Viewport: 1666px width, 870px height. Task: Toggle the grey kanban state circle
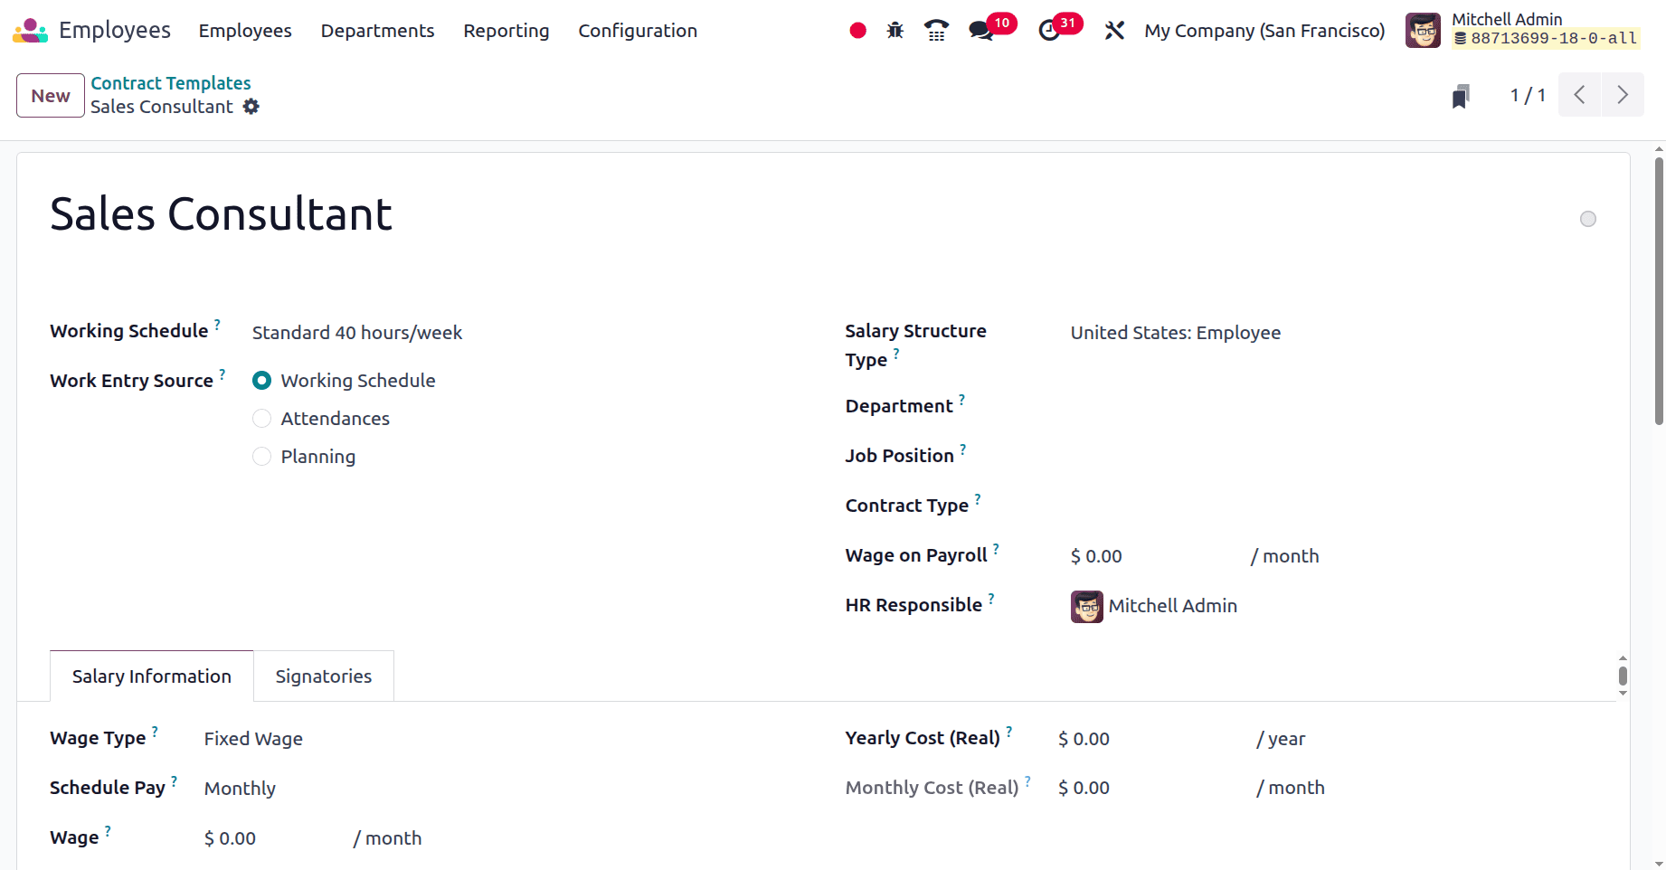click(x=1588, y=219)
